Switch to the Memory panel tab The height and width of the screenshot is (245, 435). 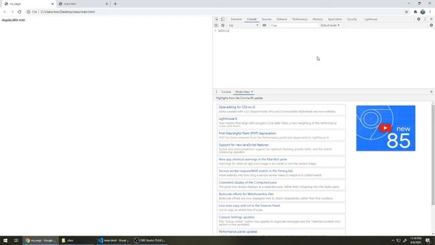coord(317,19)
